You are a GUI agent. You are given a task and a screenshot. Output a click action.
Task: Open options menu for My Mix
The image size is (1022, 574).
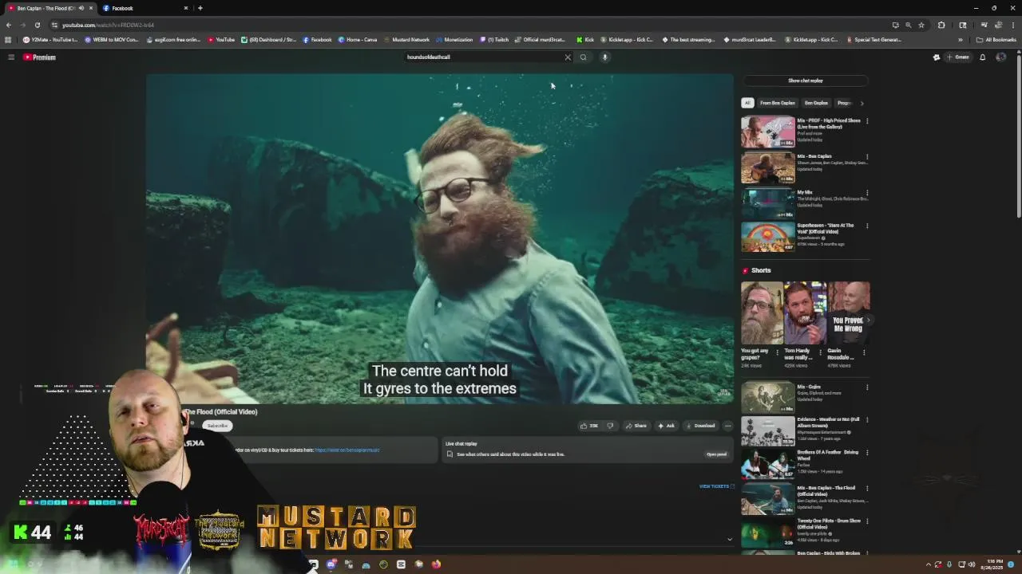pyautogui.click(x=867, y=193)
